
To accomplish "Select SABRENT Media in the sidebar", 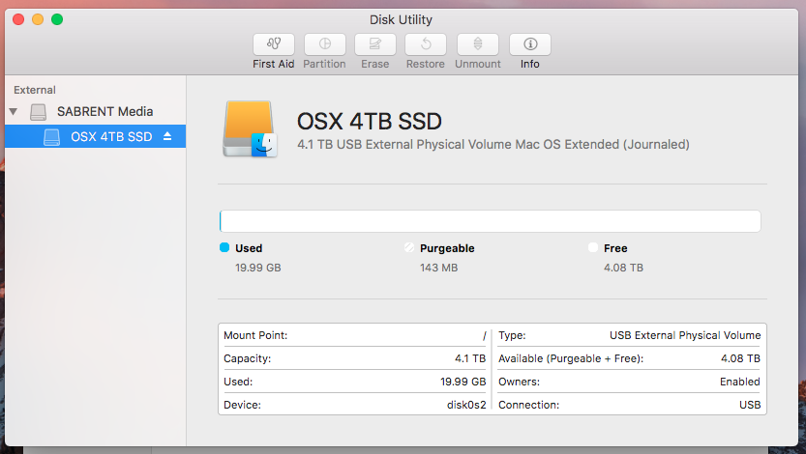I will tap(104, 111).
